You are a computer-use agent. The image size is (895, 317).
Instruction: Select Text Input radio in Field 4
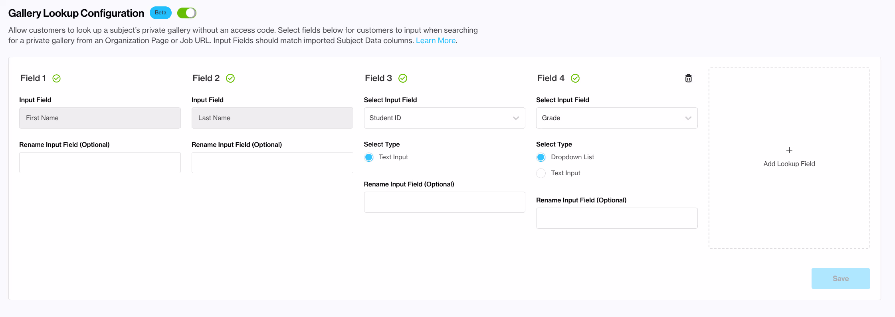tap(541, 173)
